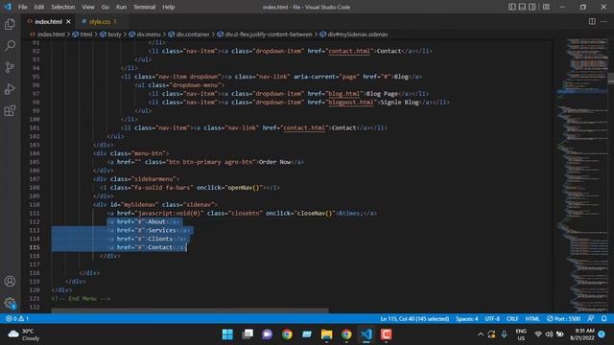The height and width of the screenshot is (345, 614).
Task: Open Customize Layout icon in title bar
Action: 546,7
